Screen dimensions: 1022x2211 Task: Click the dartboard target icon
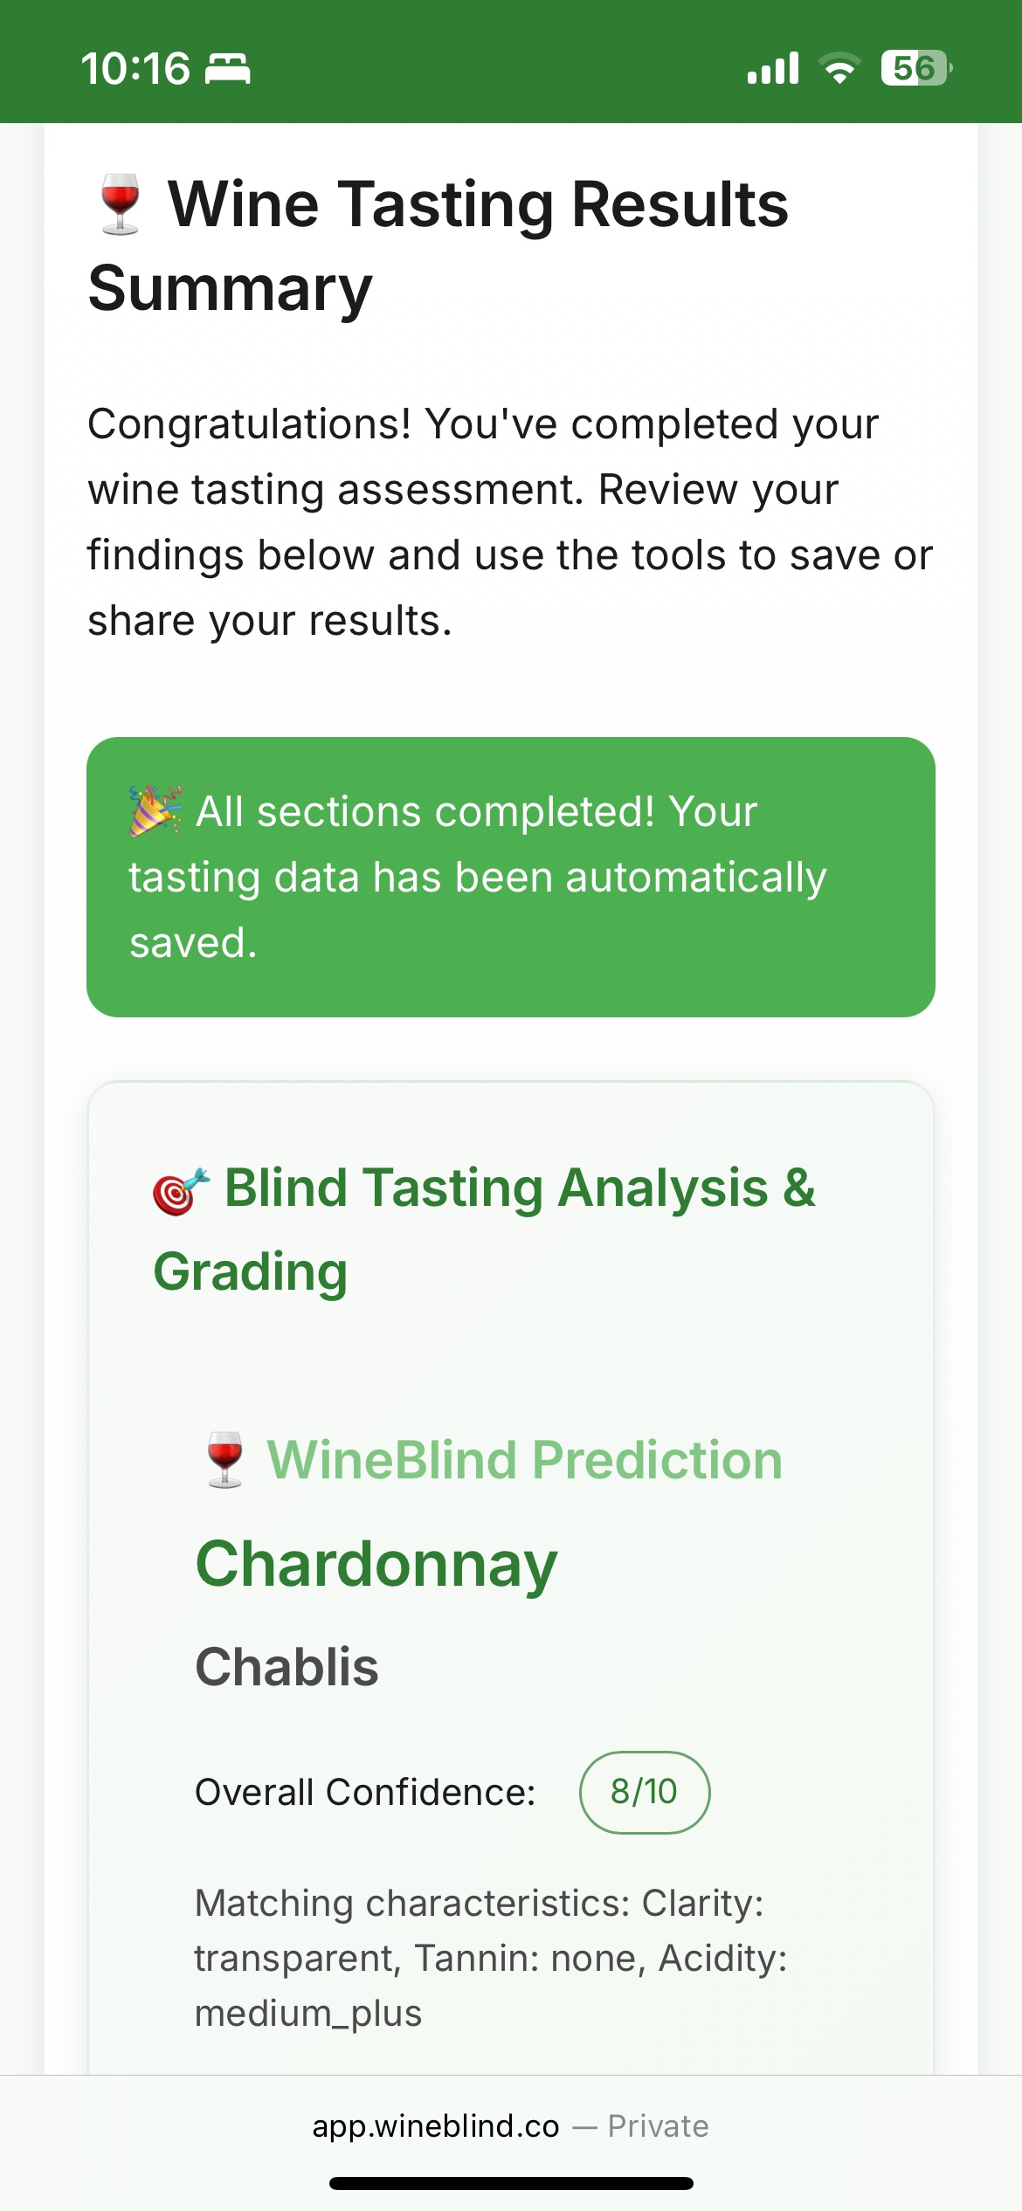181,1191
